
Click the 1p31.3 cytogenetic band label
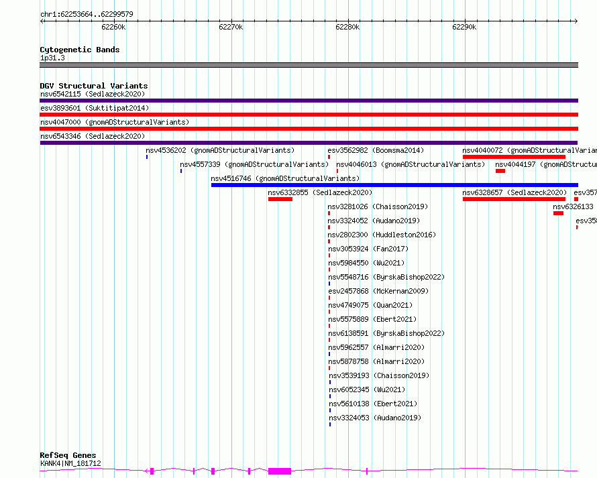(52, 58)
